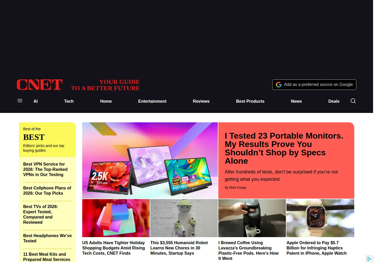The image size is (377, 262).
Task: Open the hamburger menu icon
Action: (20, 101)
